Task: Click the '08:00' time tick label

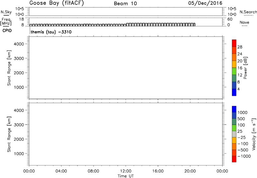Action: click(x=93, y=171)
